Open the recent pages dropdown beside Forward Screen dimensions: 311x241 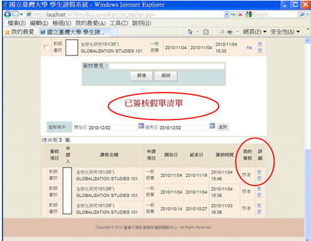click(x=21, y=14)
